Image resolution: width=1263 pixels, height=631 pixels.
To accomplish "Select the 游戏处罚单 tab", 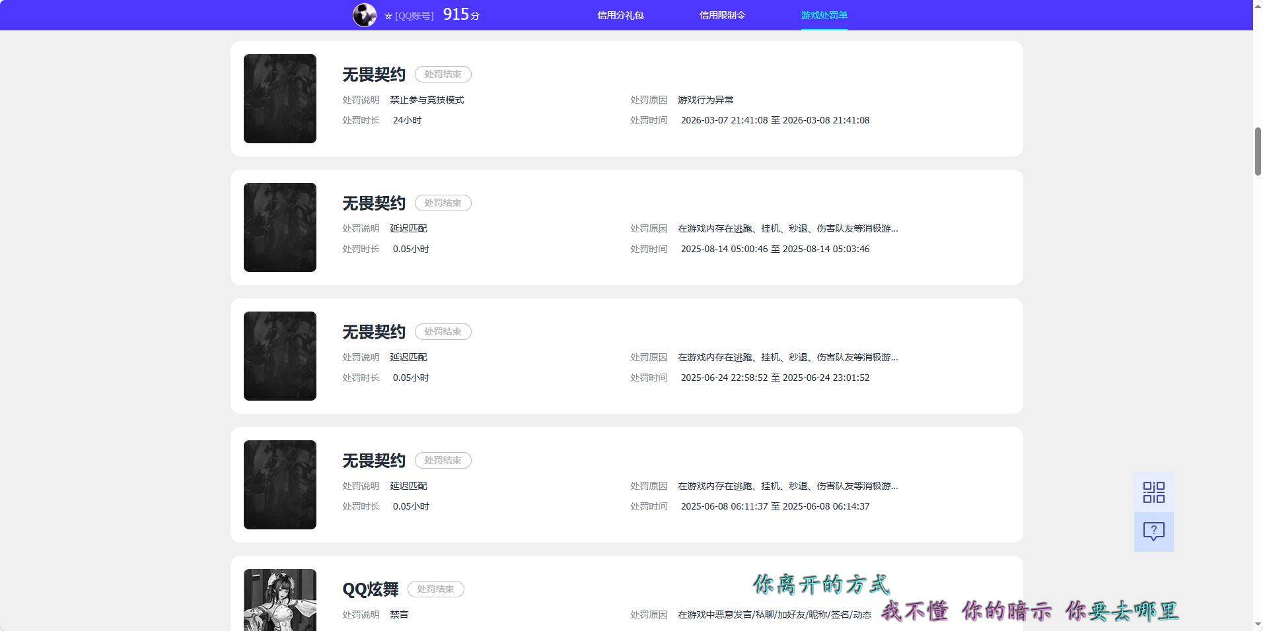I will 824,15.
